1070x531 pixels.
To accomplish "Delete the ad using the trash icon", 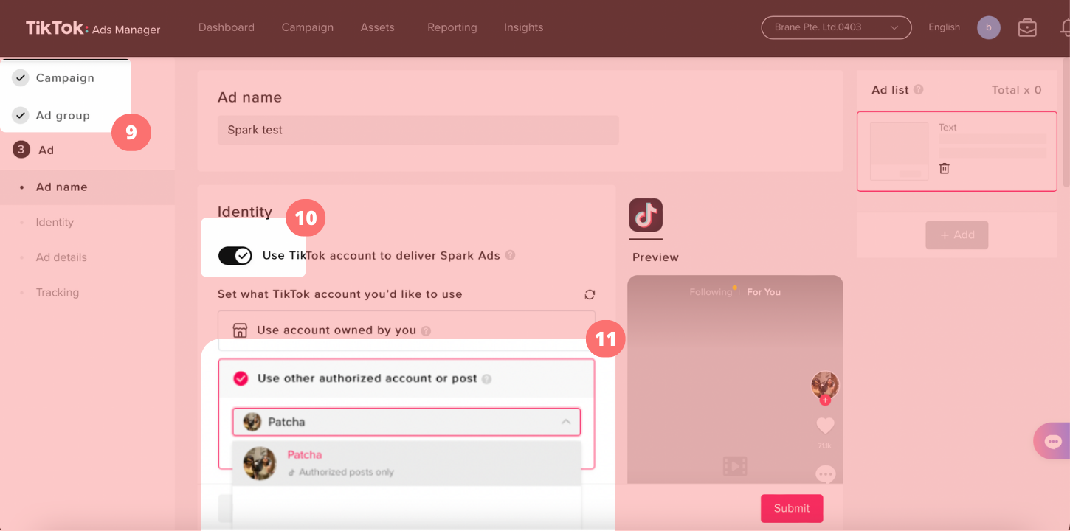I will (944, 168).
